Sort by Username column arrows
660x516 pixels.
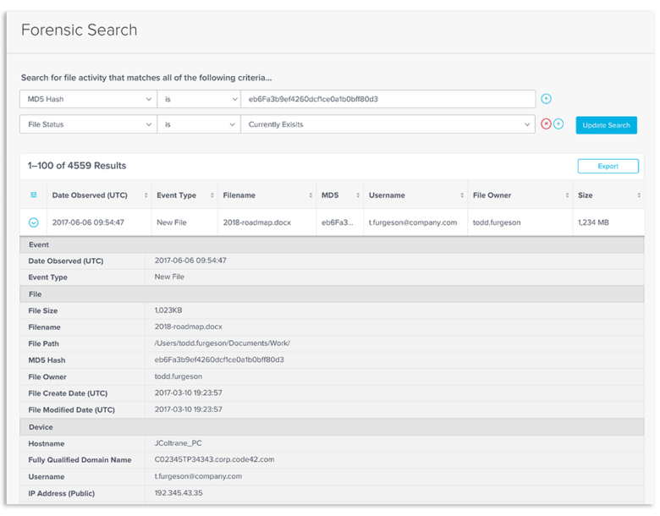coord(462,195)
